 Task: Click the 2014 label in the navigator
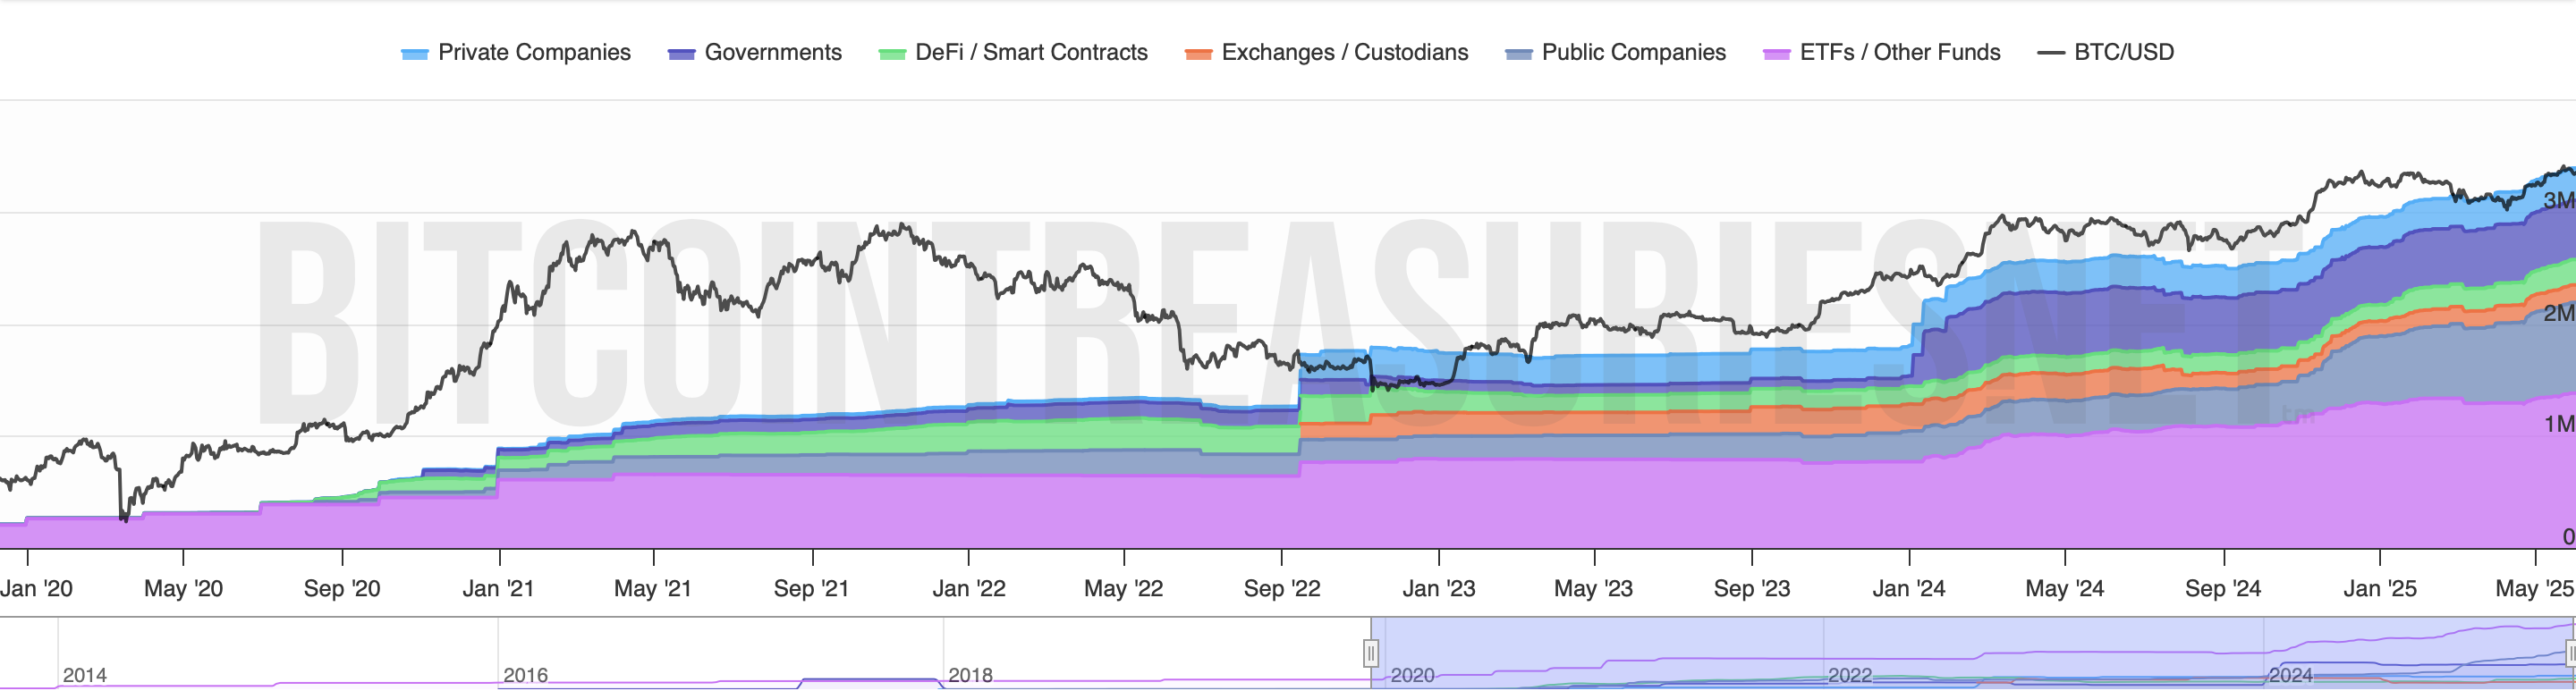85,675
